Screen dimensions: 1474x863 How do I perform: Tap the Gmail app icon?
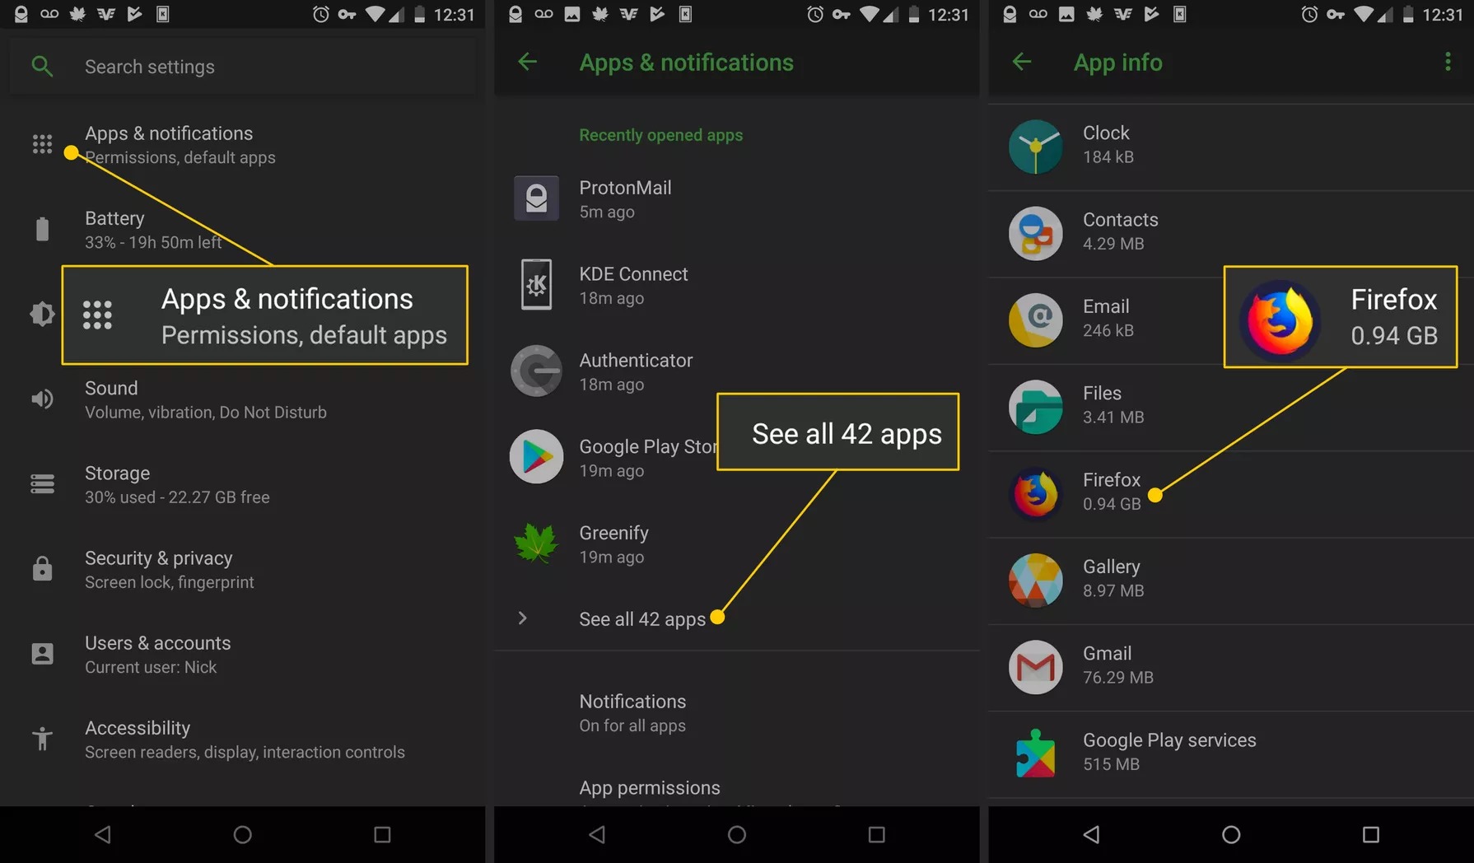coord(1035,667)
